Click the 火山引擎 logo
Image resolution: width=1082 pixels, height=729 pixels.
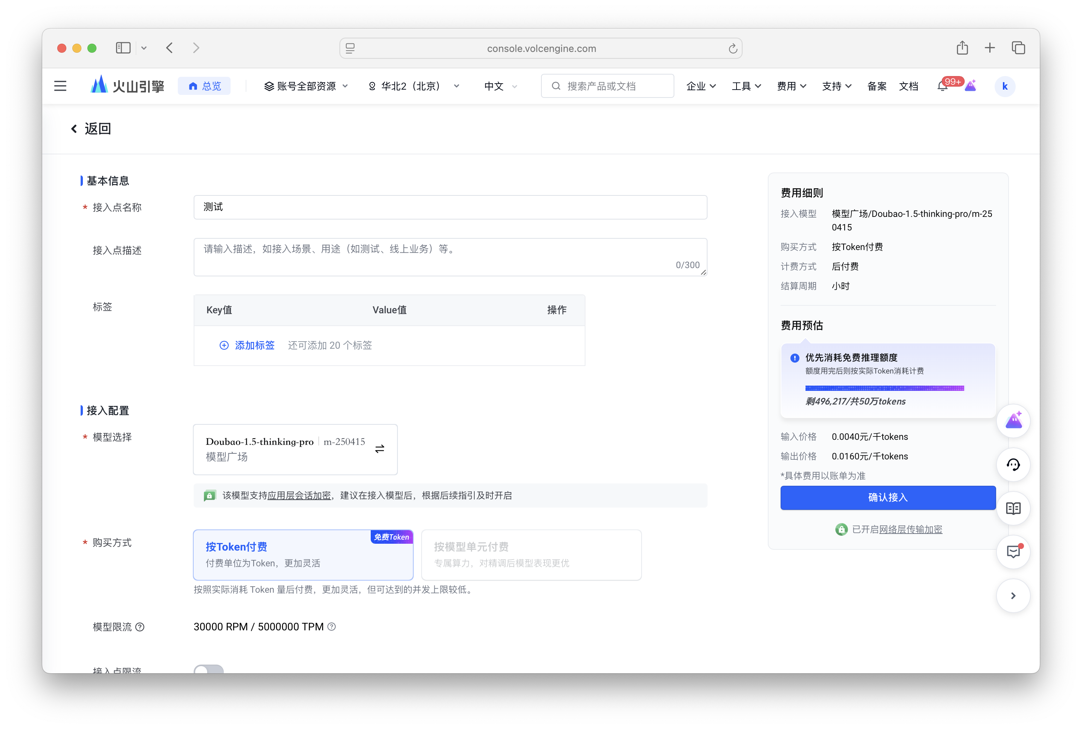[x=126, y=85]
